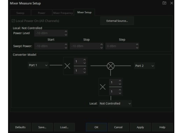
Task: Open the Port 2 output dropdown
Action: (145, 66)
